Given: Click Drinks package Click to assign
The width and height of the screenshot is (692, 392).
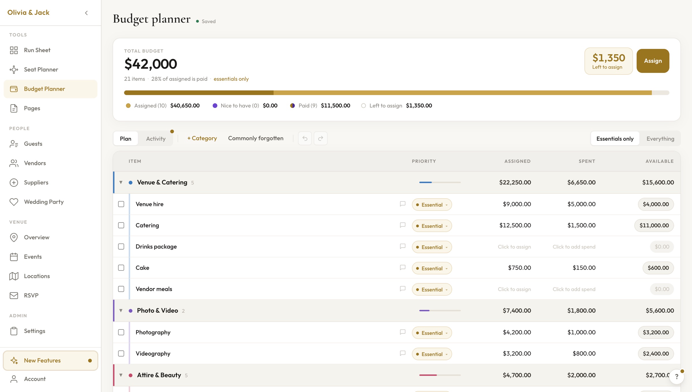Looking at the screenshot, I should (514, 247).
